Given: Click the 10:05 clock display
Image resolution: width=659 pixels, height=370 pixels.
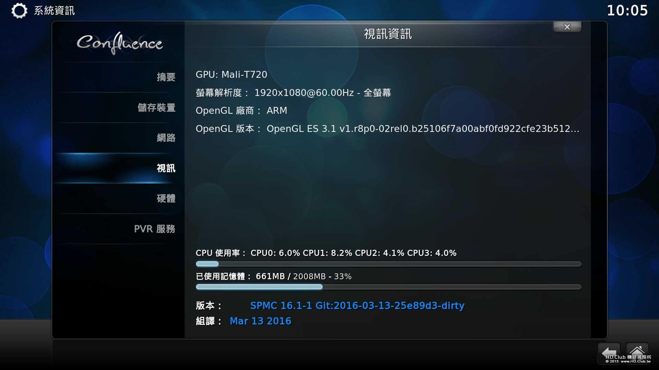Looking at the screenshot, I should click(x=627, y=11).
